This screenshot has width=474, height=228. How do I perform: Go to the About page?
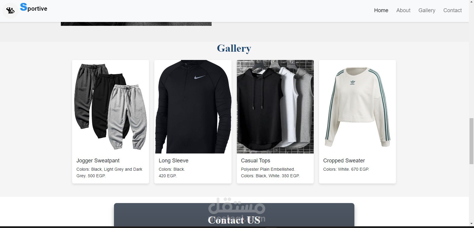(x=403, y=10)
